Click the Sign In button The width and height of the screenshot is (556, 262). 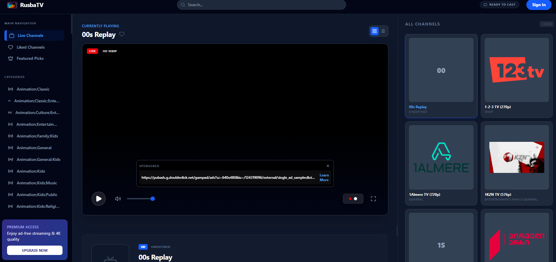point(539,5)
